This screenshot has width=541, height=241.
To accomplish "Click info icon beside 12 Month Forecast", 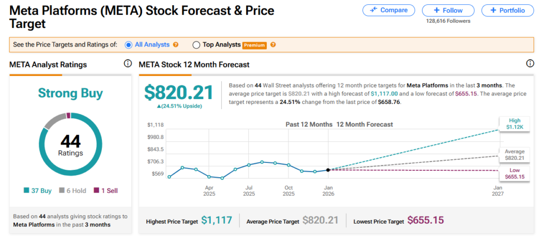I will pos(530,64).
